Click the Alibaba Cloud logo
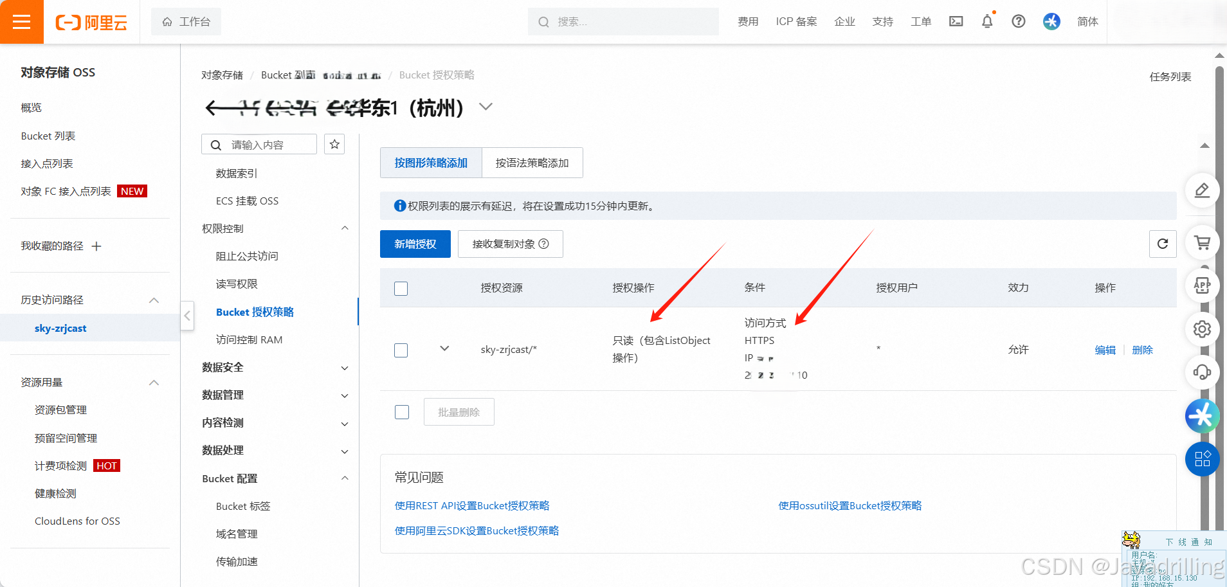Image resolution: width=1227 pixels, height=587 pixels. (91, 23)
